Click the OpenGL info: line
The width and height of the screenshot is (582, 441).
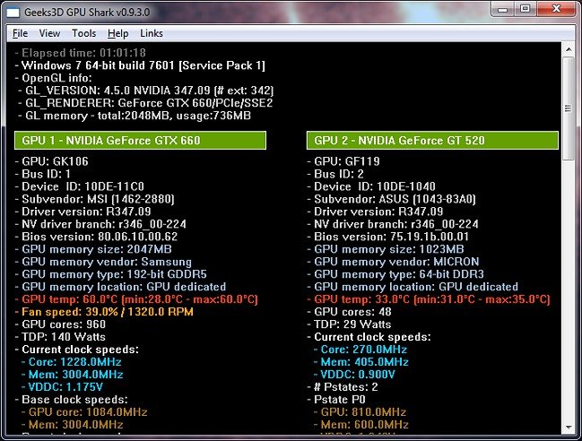pyautogui.click(x=54, y=78)
